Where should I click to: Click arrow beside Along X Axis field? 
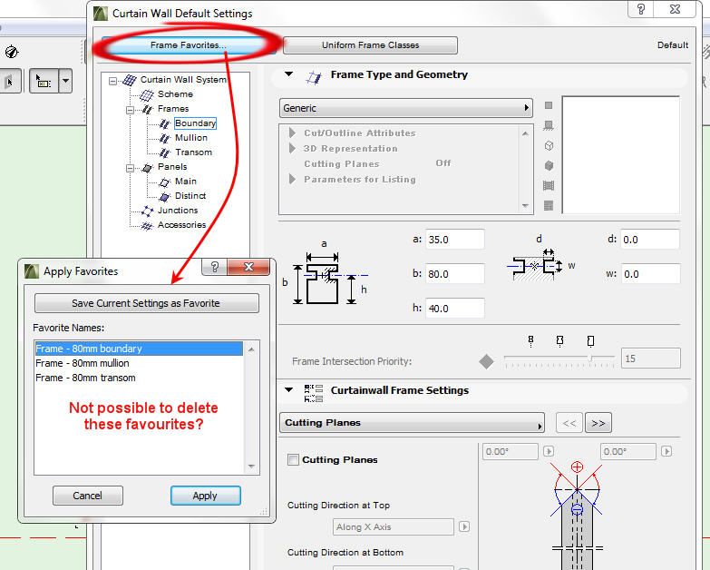(464, 526)
